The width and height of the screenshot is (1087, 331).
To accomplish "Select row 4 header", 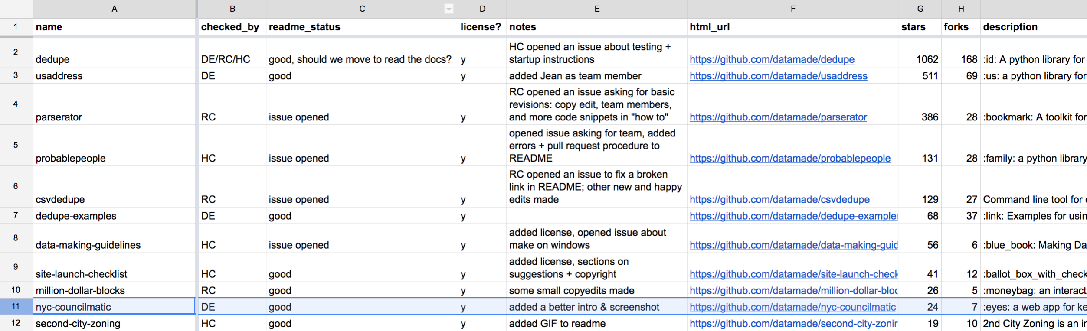I will (16, 104).
